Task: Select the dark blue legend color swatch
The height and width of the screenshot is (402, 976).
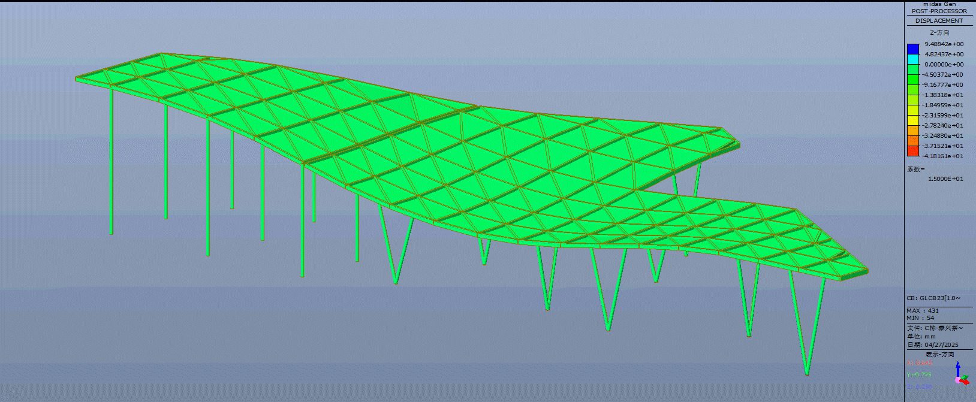Action: (x=912, y=49)
